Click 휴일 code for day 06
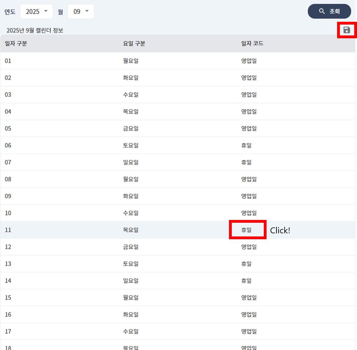Viewport: 357px width, 350px height. click(246, 145)
